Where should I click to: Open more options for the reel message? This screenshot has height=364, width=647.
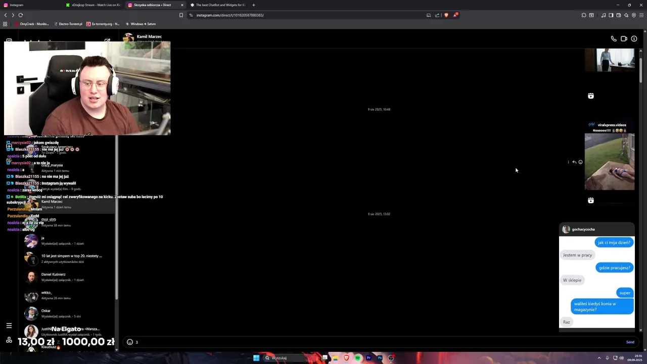568,162
